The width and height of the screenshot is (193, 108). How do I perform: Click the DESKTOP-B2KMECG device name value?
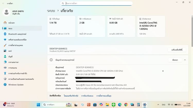click(x=85, y=67)
